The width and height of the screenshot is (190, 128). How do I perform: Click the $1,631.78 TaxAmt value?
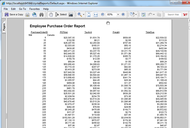pyautogui.click(x=95, y=38)
